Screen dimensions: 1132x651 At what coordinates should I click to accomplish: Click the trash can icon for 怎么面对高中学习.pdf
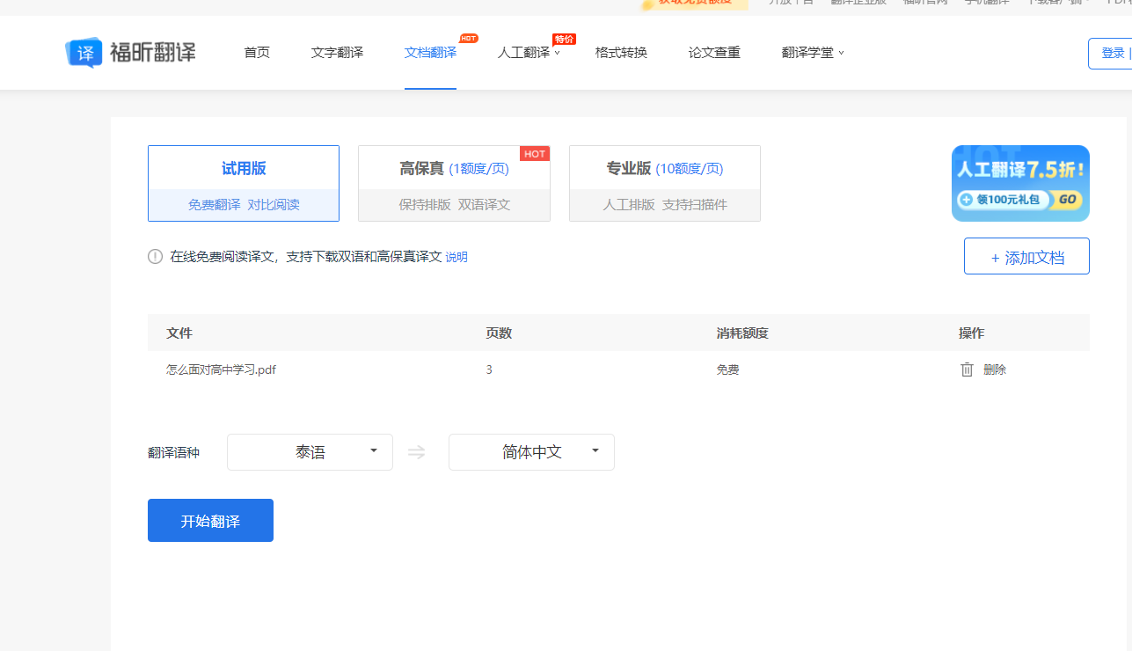(x=967, y=369)
